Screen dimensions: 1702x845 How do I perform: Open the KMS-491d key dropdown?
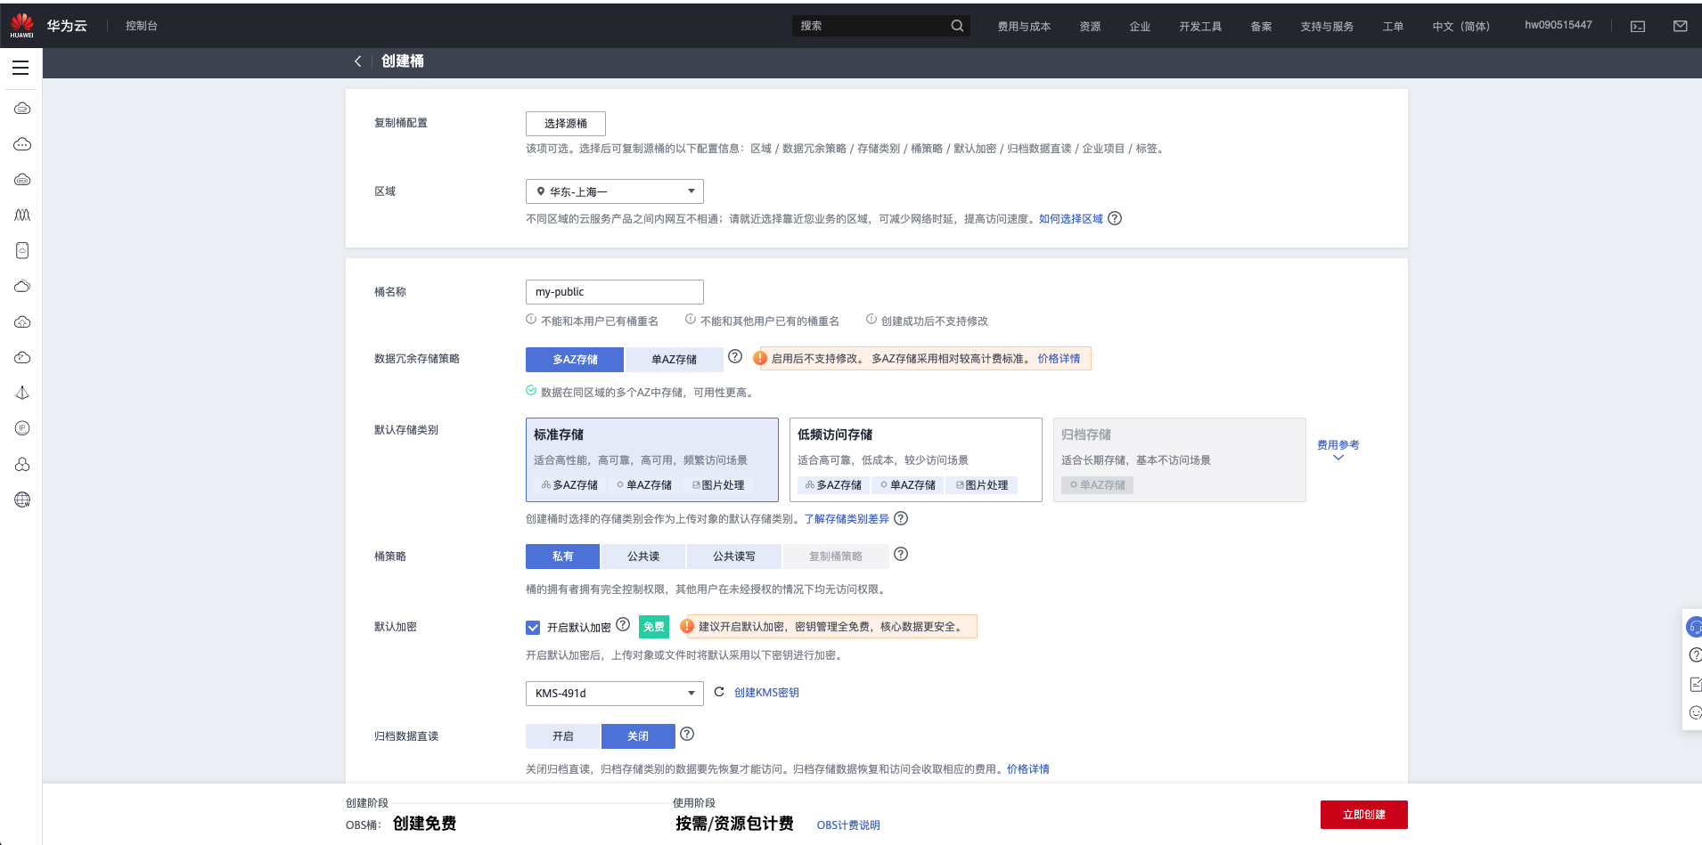[613, 693]
